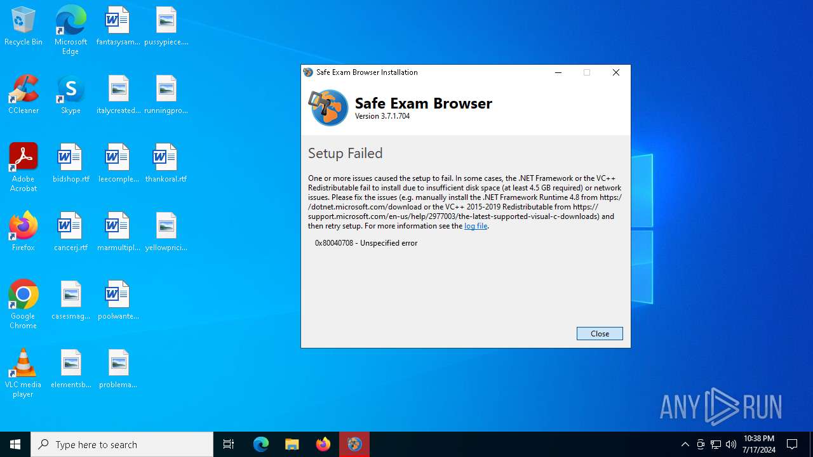813x457 pixels.
Task: Select the elementsb... image file icon
Action: pyautogui.click(x=71, y=369)
